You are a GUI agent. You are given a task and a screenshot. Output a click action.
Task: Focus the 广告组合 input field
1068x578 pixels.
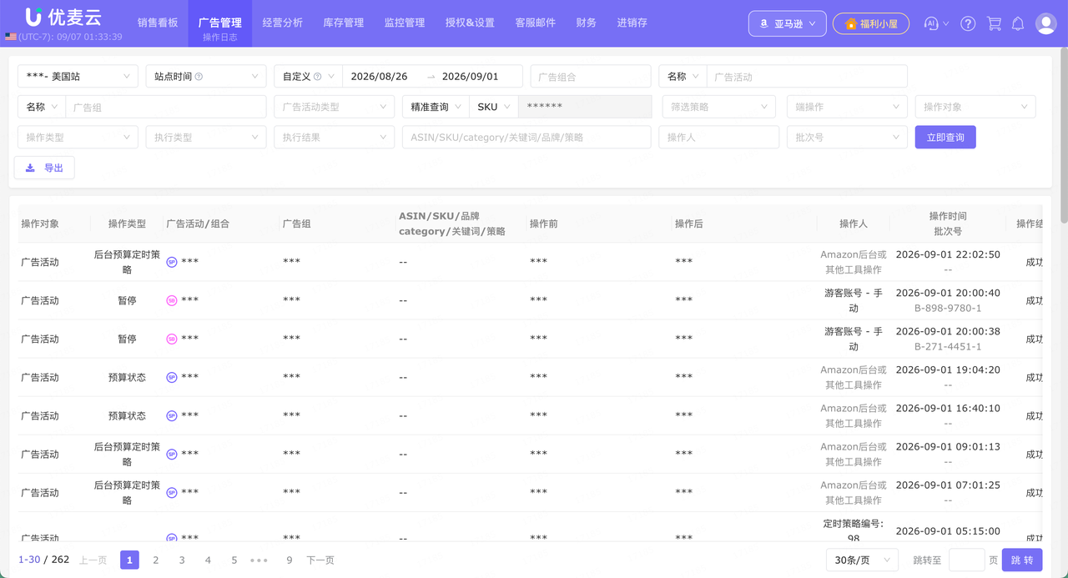591,77
